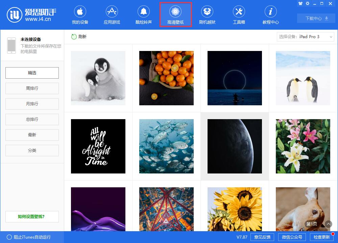Click the skin theme shirt icon
Screen dimensions: 338x243
pyautogui.click(x=300, y=4)
